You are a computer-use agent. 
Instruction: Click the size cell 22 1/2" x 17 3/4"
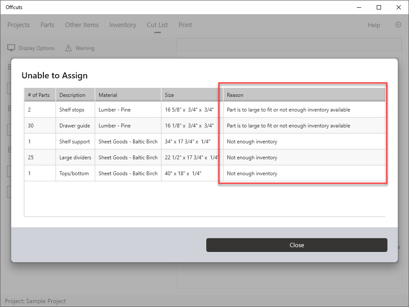192,158
